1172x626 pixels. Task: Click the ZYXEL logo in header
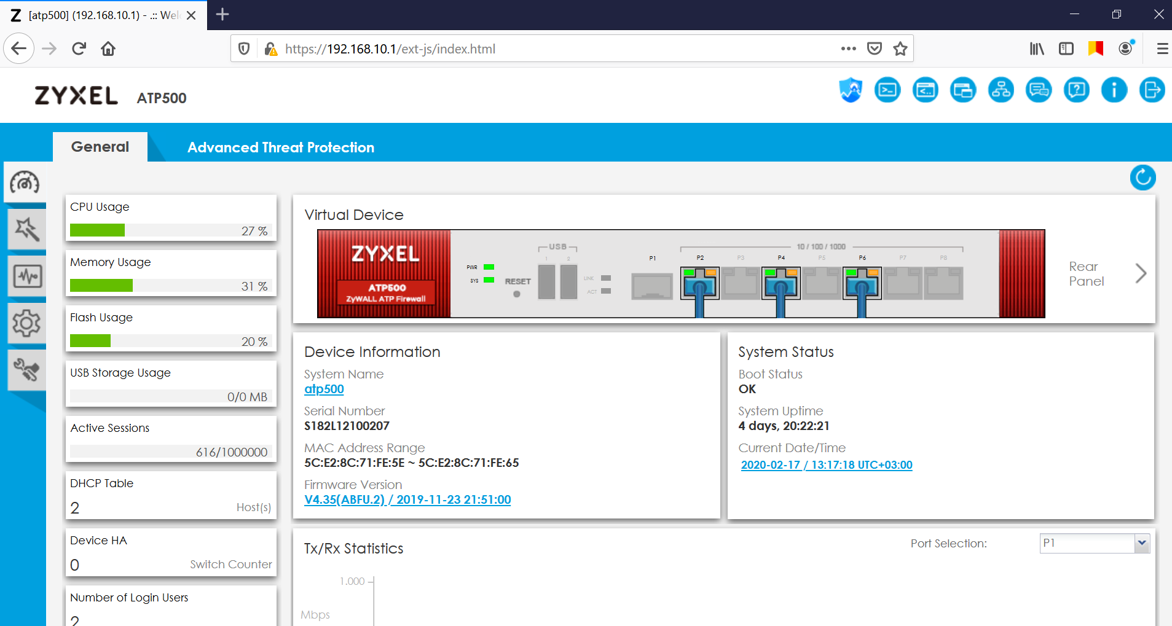tap(76, 95)
